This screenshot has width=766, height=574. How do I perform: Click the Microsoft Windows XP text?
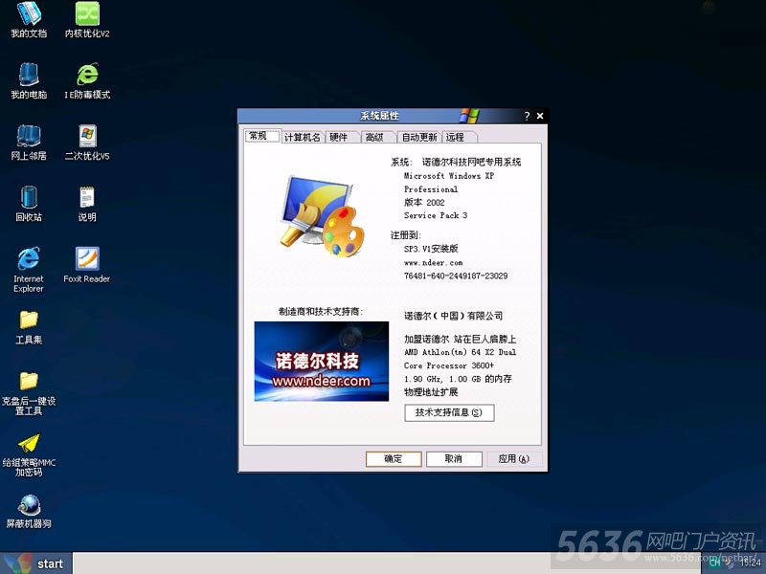[x=449, y=176]
